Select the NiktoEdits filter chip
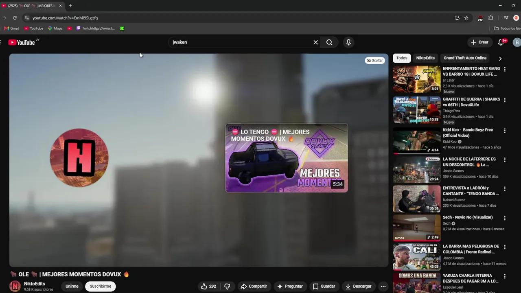521x293 pixels. pyautogui.click(x=425, y=58)
